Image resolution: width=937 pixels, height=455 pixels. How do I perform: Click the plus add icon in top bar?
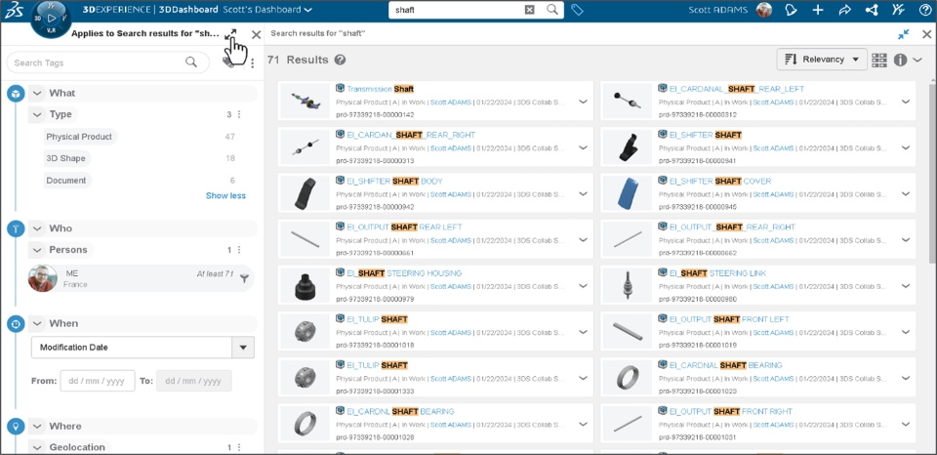coord(818,10)
